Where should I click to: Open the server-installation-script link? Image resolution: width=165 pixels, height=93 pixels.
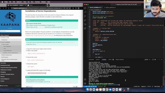point(59,34)
